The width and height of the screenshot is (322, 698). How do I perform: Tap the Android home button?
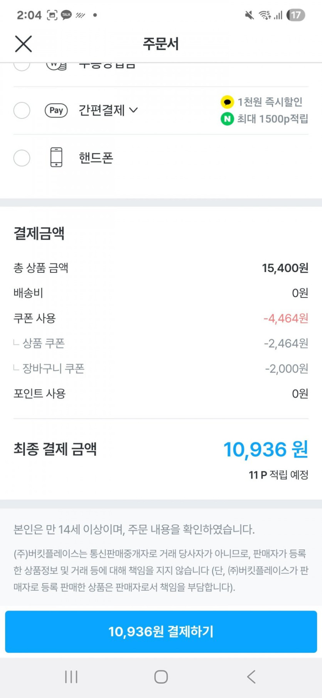pyautogui.click(x=161, y=676)
